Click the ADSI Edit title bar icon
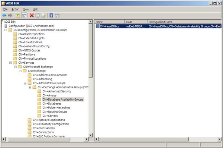 3,3
